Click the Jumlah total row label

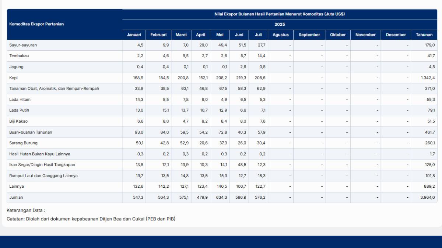tap(16, 197)
